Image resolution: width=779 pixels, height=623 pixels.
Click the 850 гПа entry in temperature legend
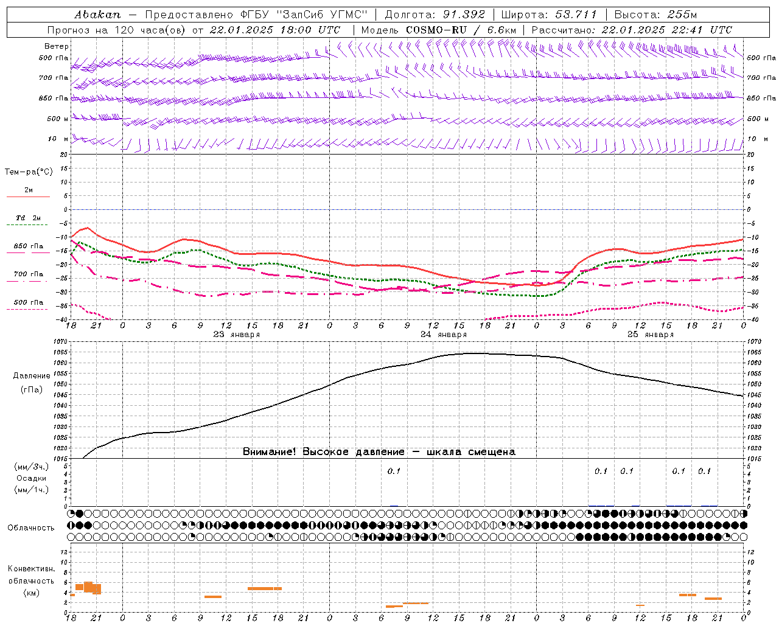(x=29, y=246)
